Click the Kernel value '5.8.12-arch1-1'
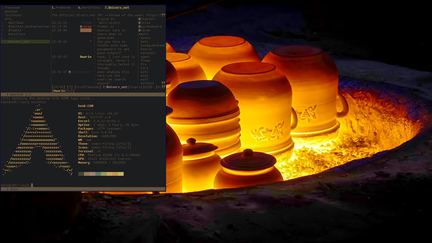Viewport: 432px width, 243px height. (106, 121)
